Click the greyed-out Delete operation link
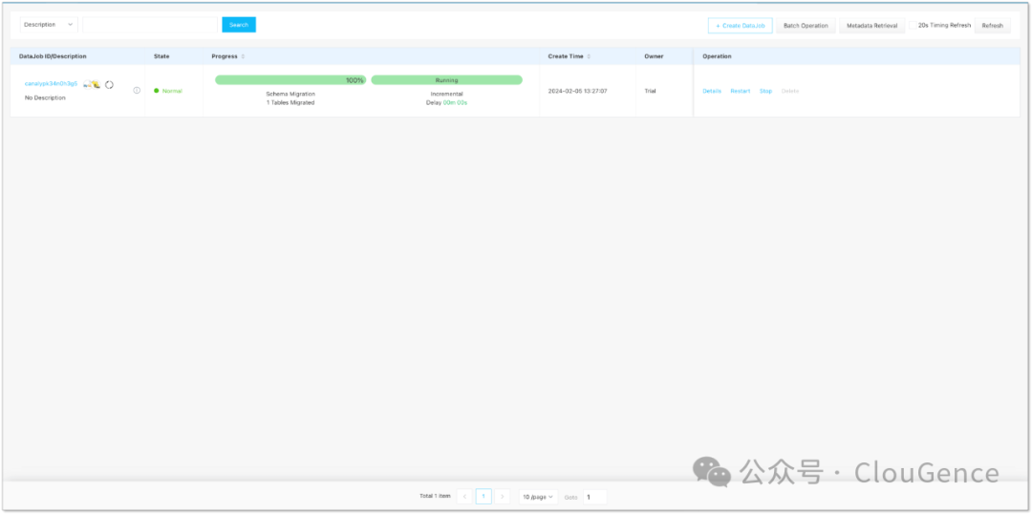The width and height of the screenshot is (1032, 514). point(790,91)
